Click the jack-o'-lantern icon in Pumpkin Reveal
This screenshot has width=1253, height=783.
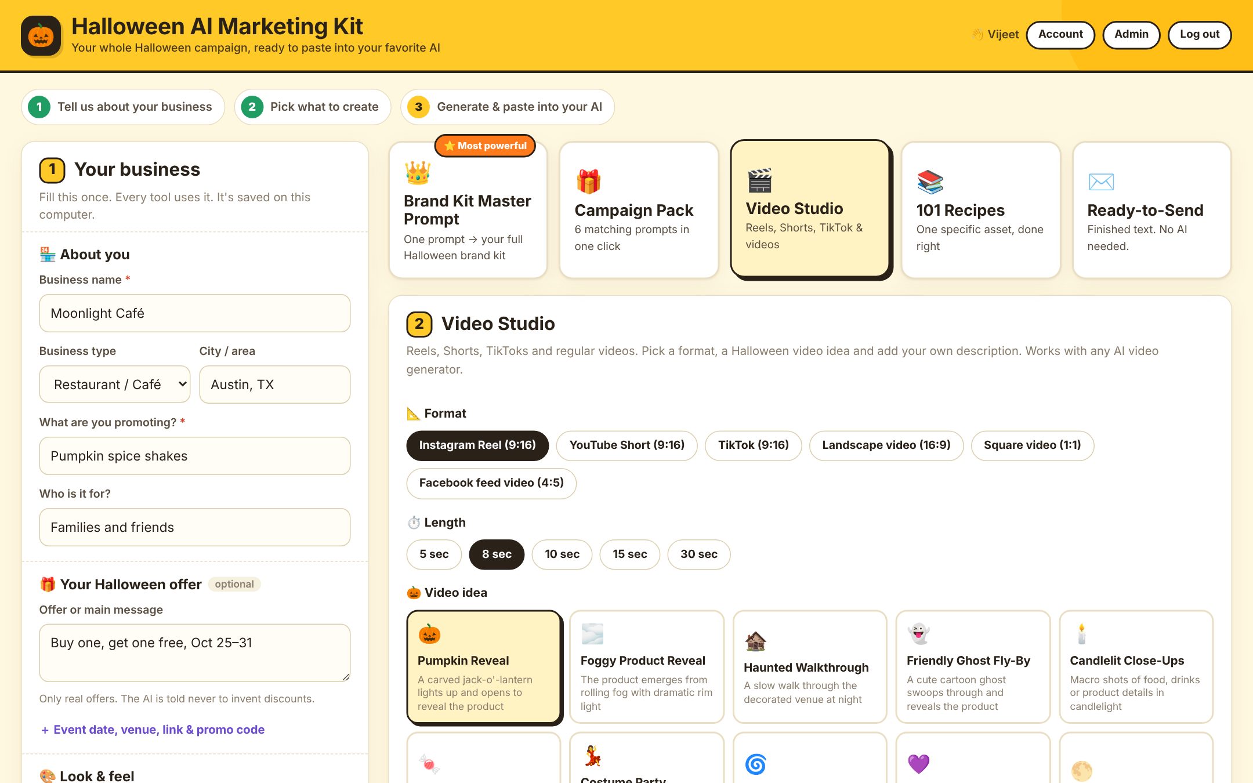(429, 634)
